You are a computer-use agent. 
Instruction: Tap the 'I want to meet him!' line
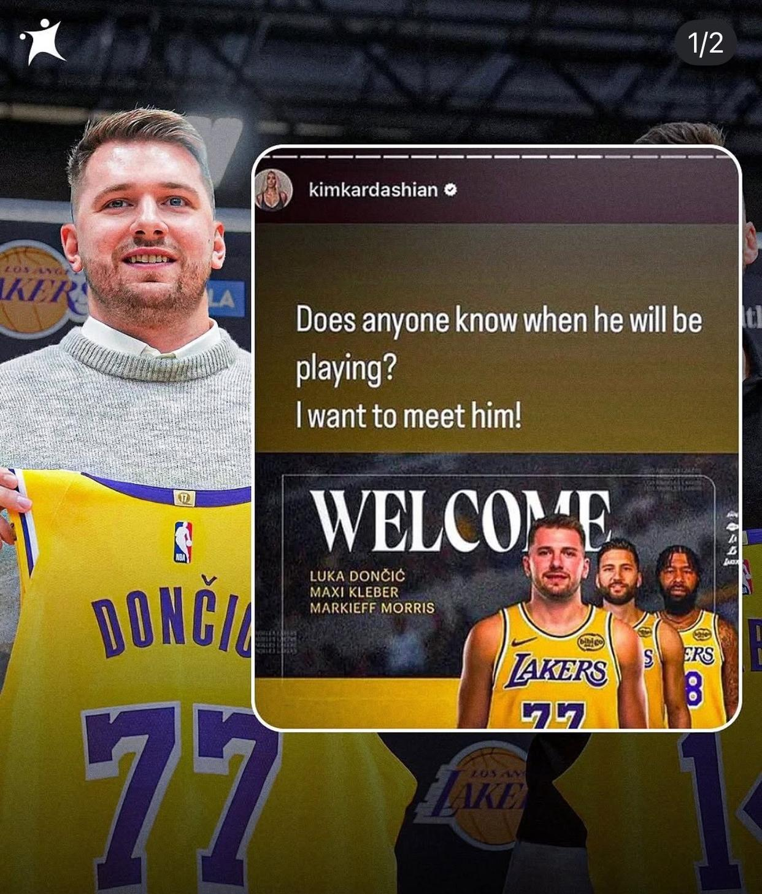tap(409, 416)
